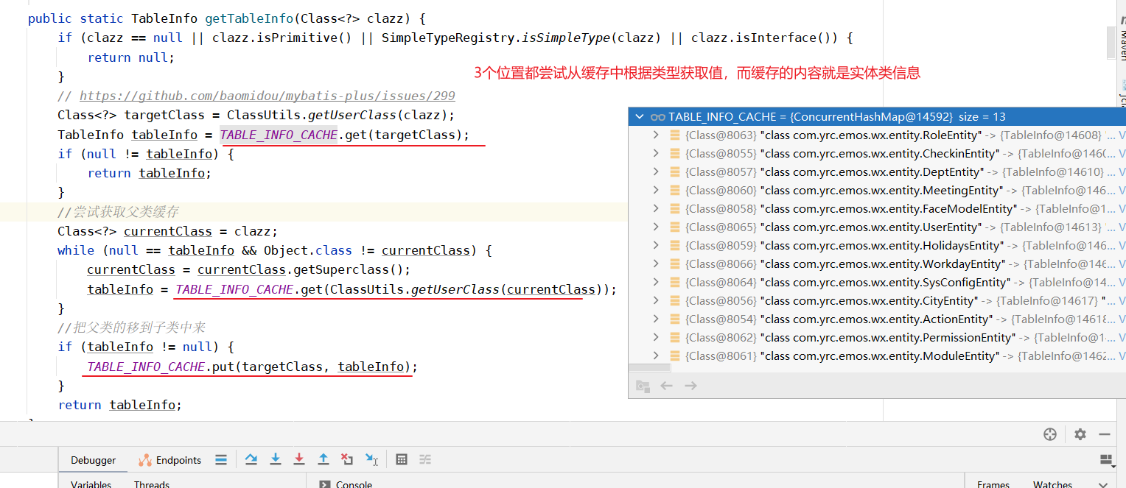The width and height of the screenshot is (1126, 488).
Task: Click the horizontal scrollbar below the cache entries
Action: [x=648, y=367]
